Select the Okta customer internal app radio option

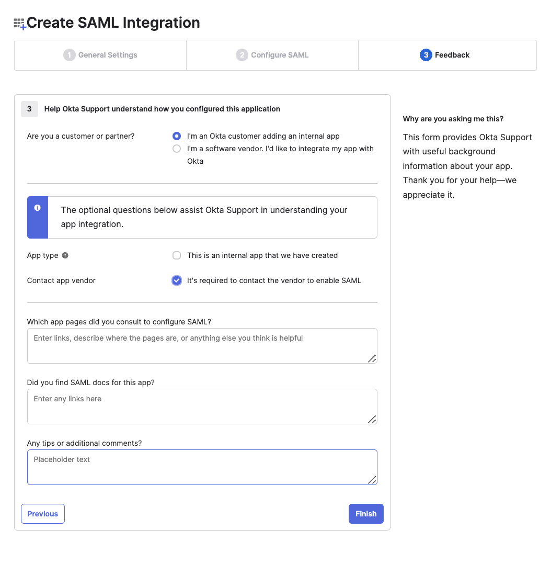[177, 136]
